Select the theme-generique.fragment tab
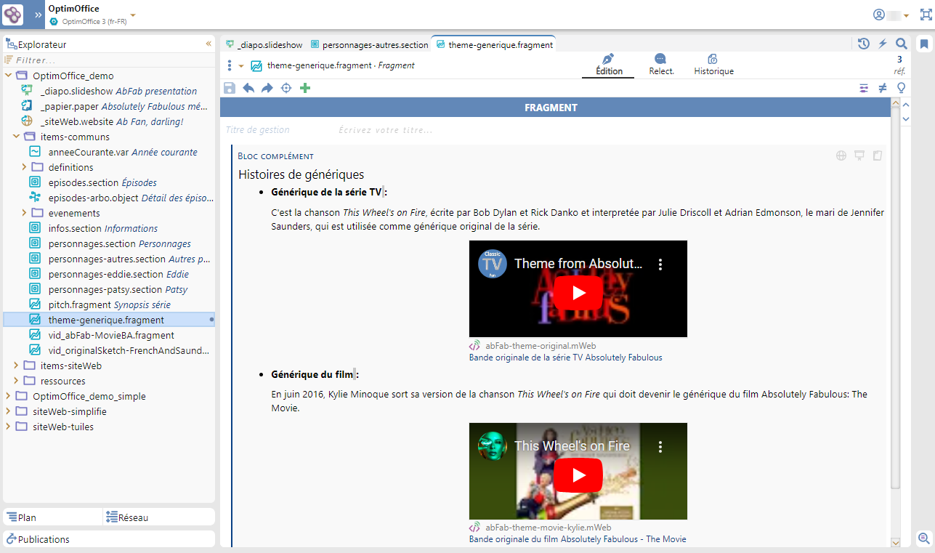This screenshot has width=935, height=553. click(x=494, y=44)
